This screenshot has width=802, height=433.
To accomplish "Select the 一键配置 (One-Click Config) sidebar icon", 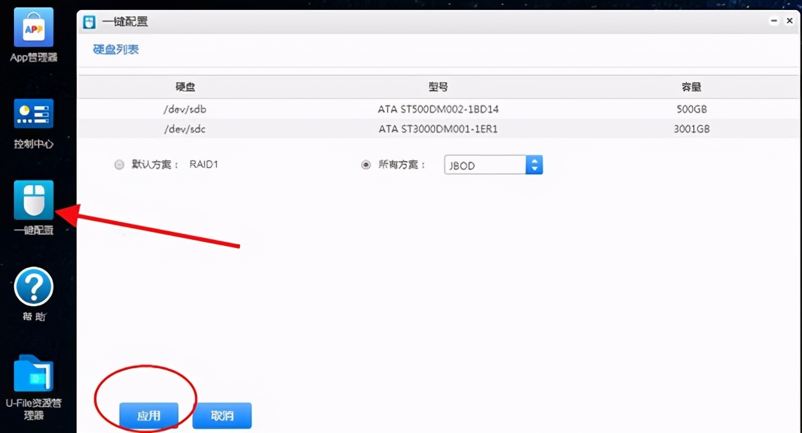I will click(33, 200).
